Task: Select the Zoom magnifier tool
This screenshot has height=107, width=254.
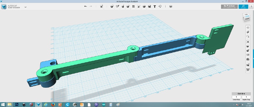Action: tap(248, 36)
